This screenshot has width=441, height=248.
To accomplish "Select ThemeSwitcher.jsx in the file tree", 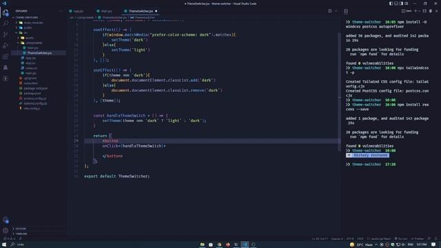I will point(39,53).
